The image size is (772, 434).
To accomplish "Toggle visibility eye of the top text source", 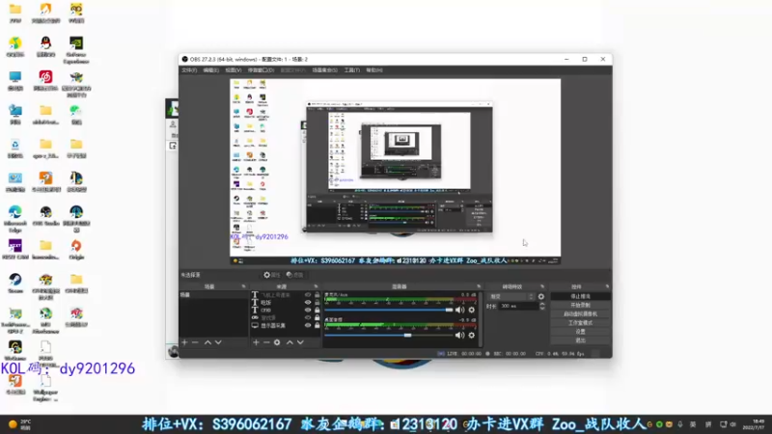I will [308, 295].
